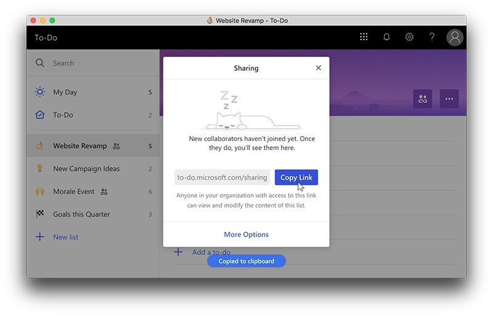Open the Morale Event list
The image size is (493, 316).
pyautogui.click(x=73, y=192)
